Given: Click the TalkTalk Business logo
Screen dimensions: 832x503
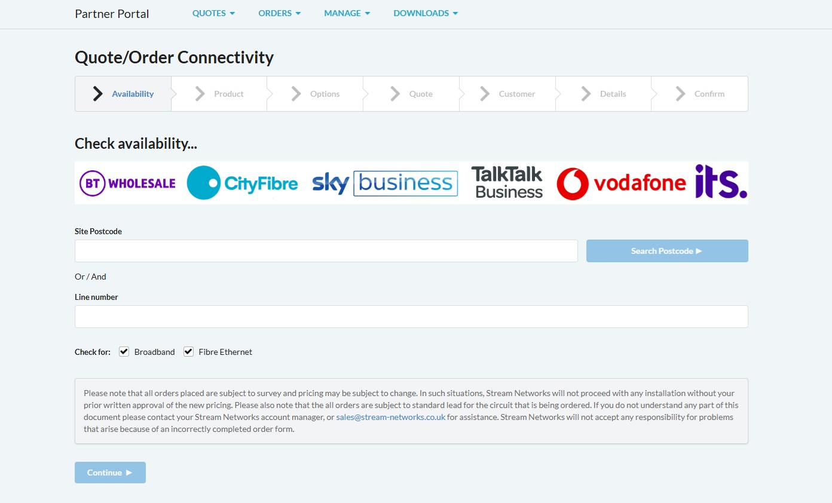Looking at the screenshot, I should tap(507, 183).
